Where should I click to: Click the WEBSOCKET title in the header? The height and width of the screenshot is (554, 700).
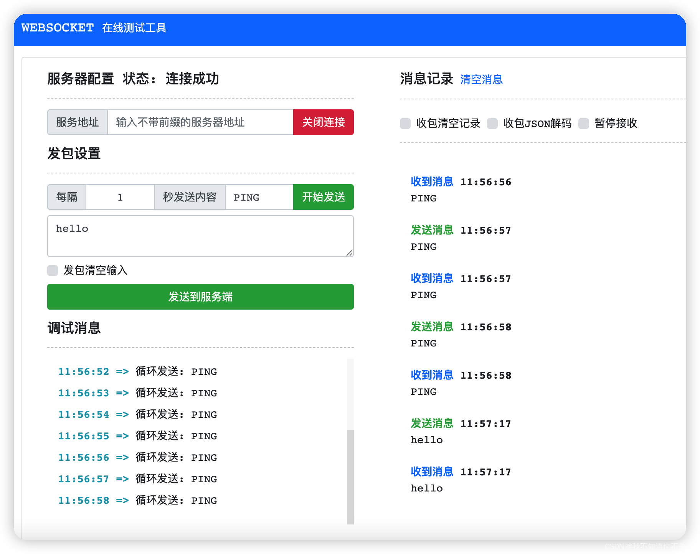(57, 28)
